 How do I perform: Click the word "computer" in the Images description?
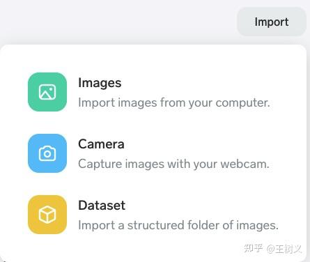pos(242,103)
